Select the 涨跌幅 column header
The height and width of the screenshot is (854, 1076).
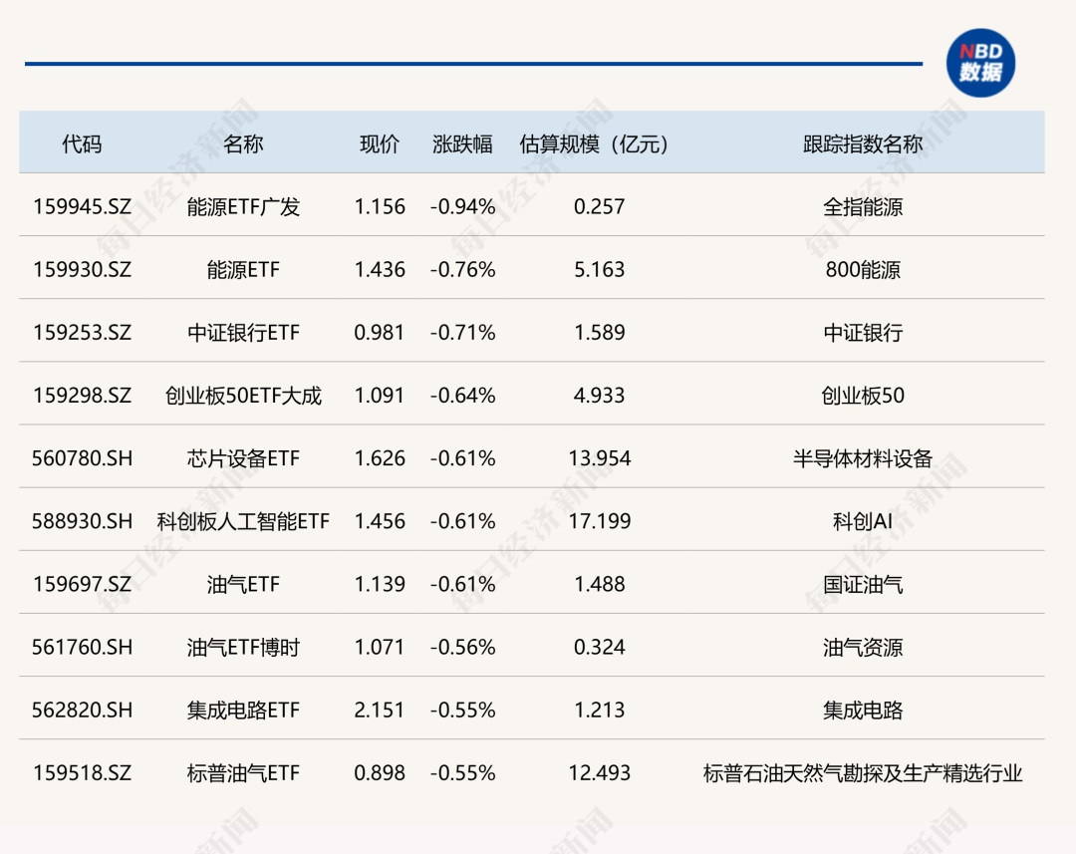click(x=462, y=143)
